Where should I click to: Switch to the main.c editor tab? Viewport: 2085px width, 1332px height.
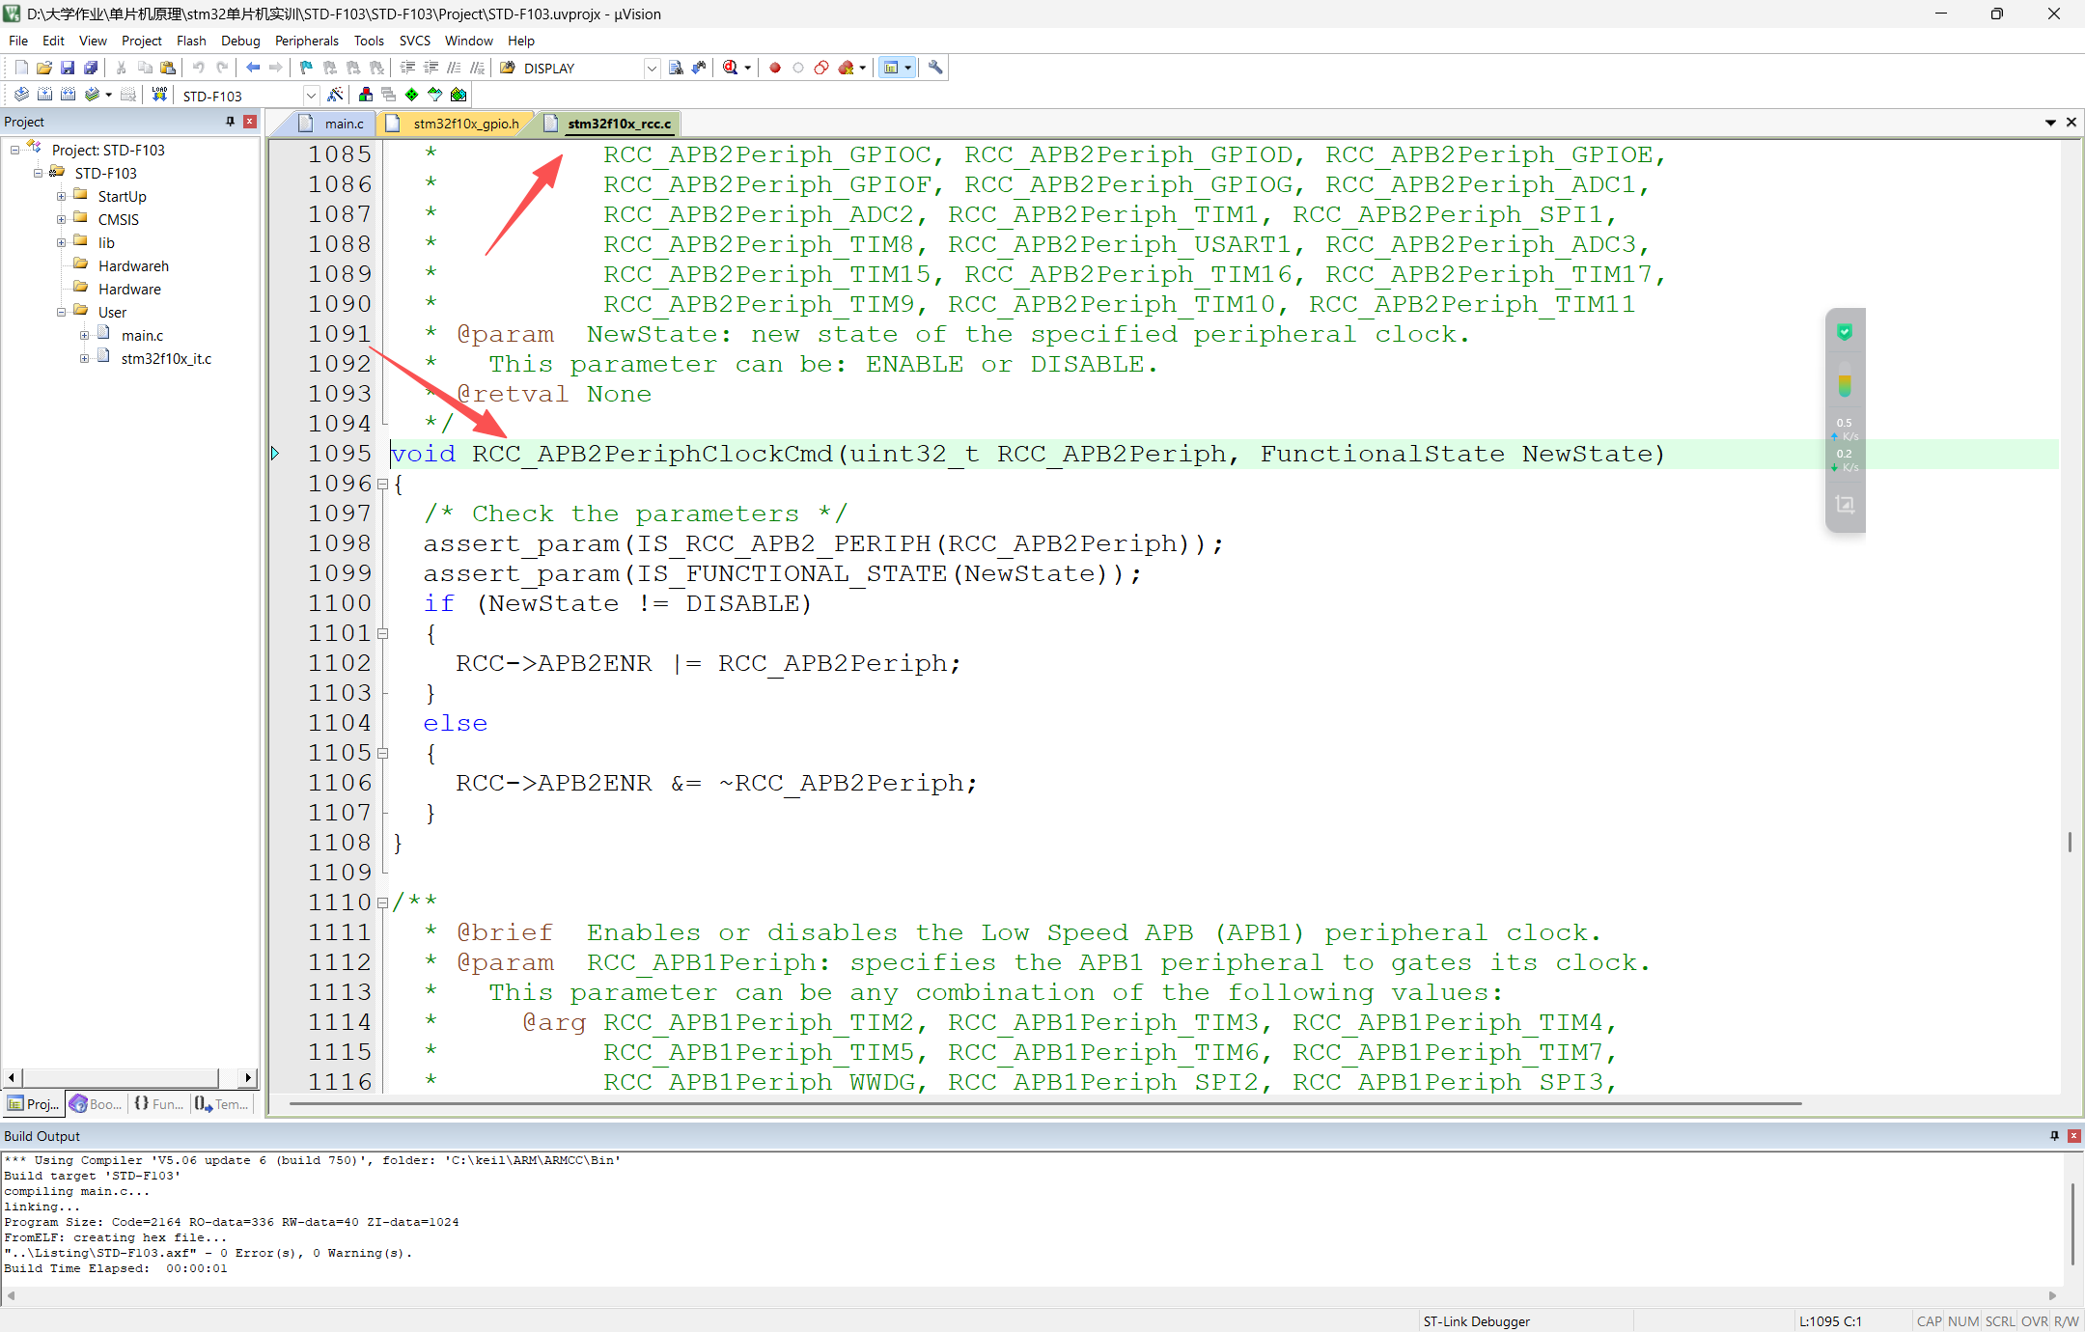pyautogui.click(x=343, y=124)
